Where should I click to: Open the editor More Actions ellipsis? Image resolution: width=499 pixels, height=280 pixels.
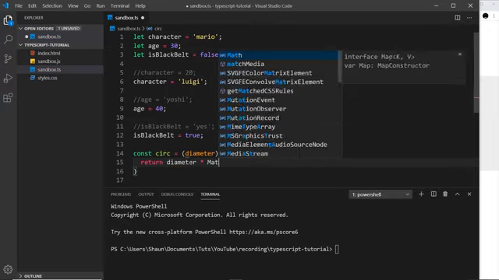[469, 18]
